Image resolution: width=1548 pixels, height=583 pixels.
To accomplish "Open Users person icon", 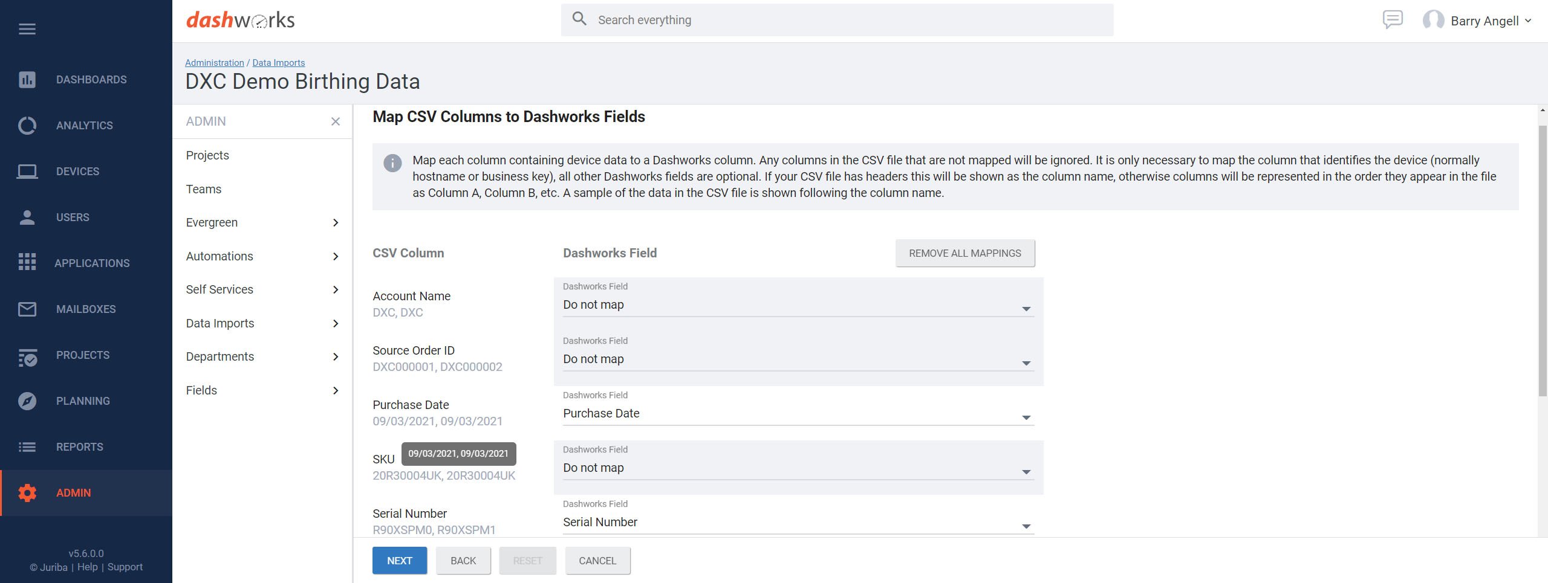I will tap(27, 217).
